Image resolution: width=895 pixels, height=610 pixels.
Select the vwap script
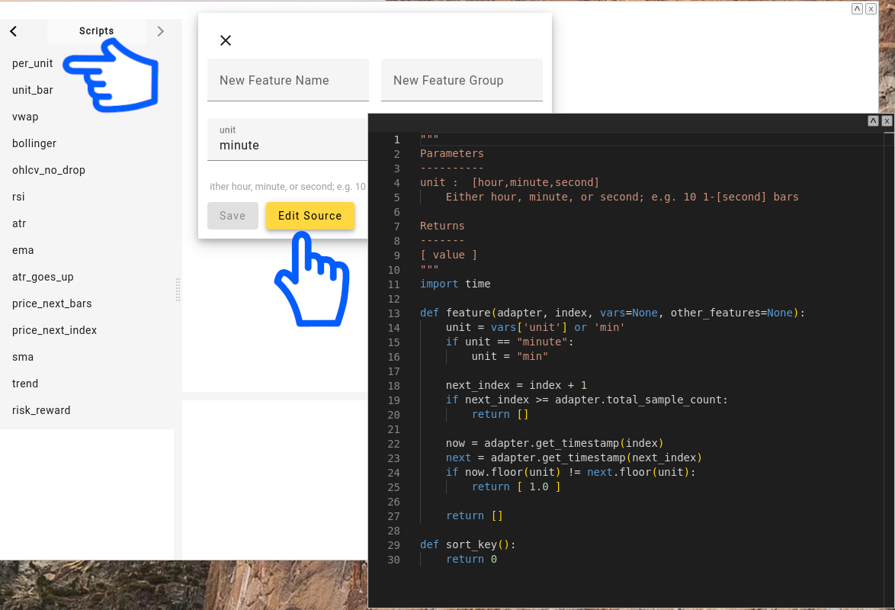(25, 117)
